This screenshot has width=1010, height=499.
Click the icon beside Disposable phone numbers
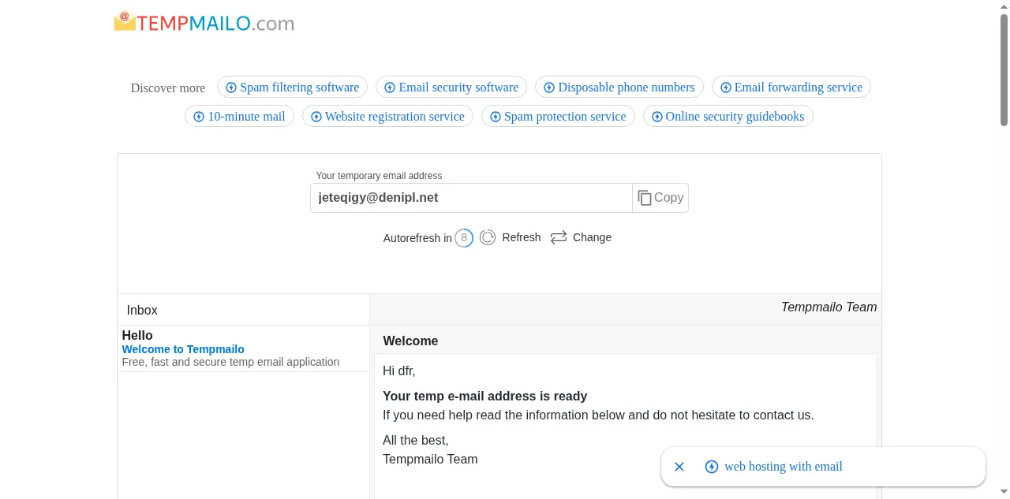[x=549, y=88]
